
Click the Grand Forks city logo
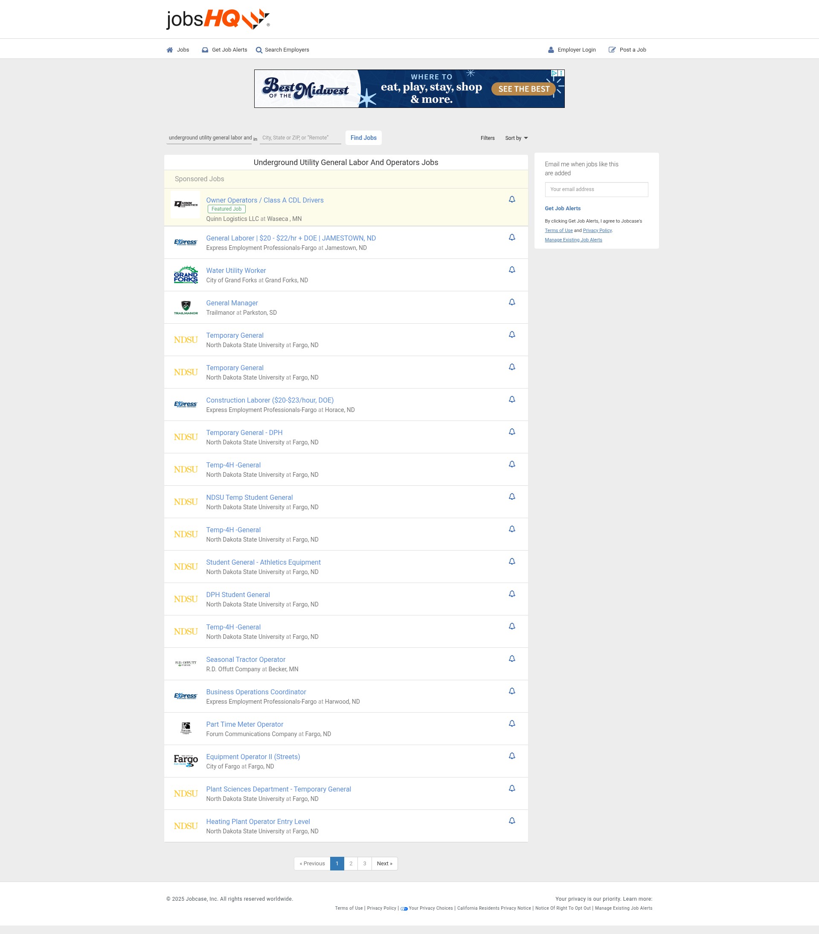186,275
